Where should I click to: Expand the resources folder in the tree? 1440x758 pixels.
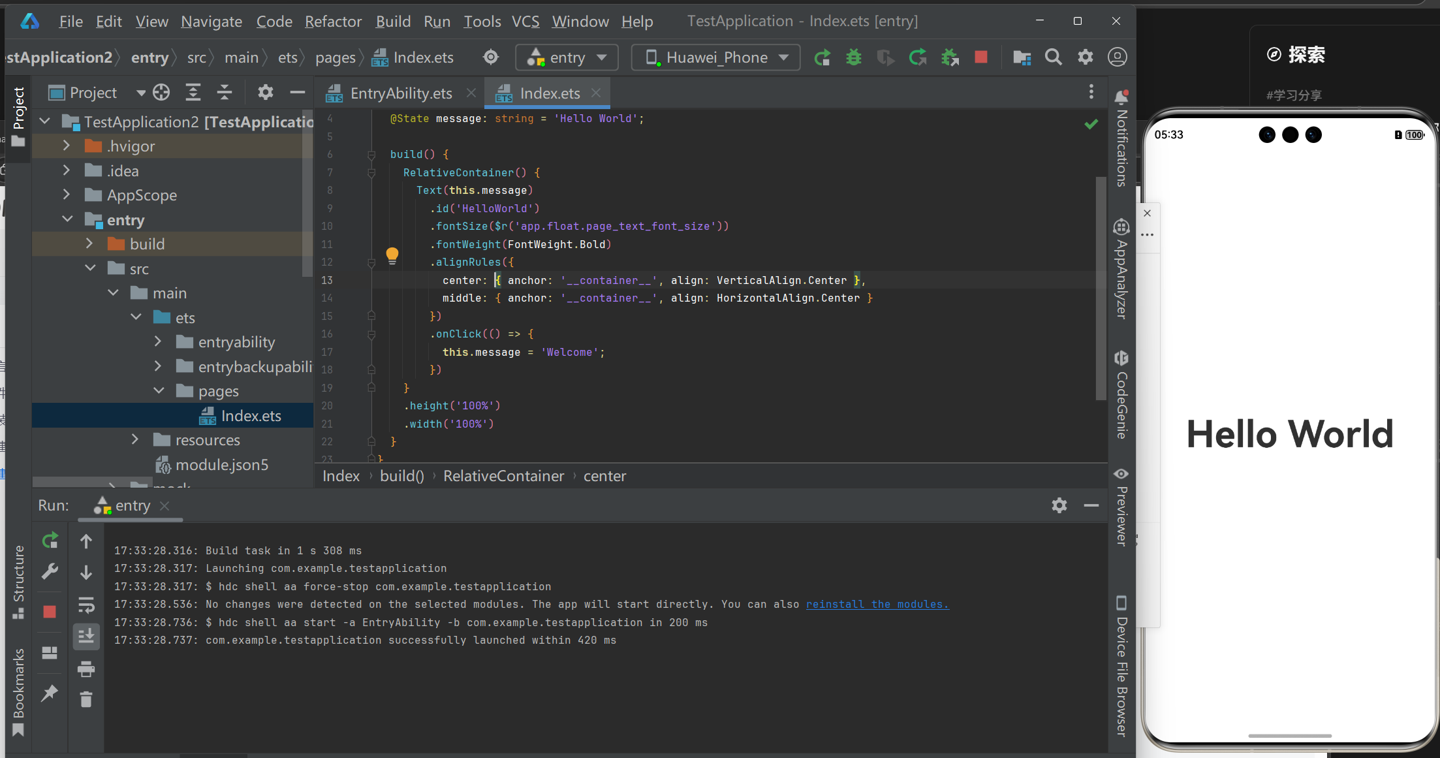click(135, 440)
